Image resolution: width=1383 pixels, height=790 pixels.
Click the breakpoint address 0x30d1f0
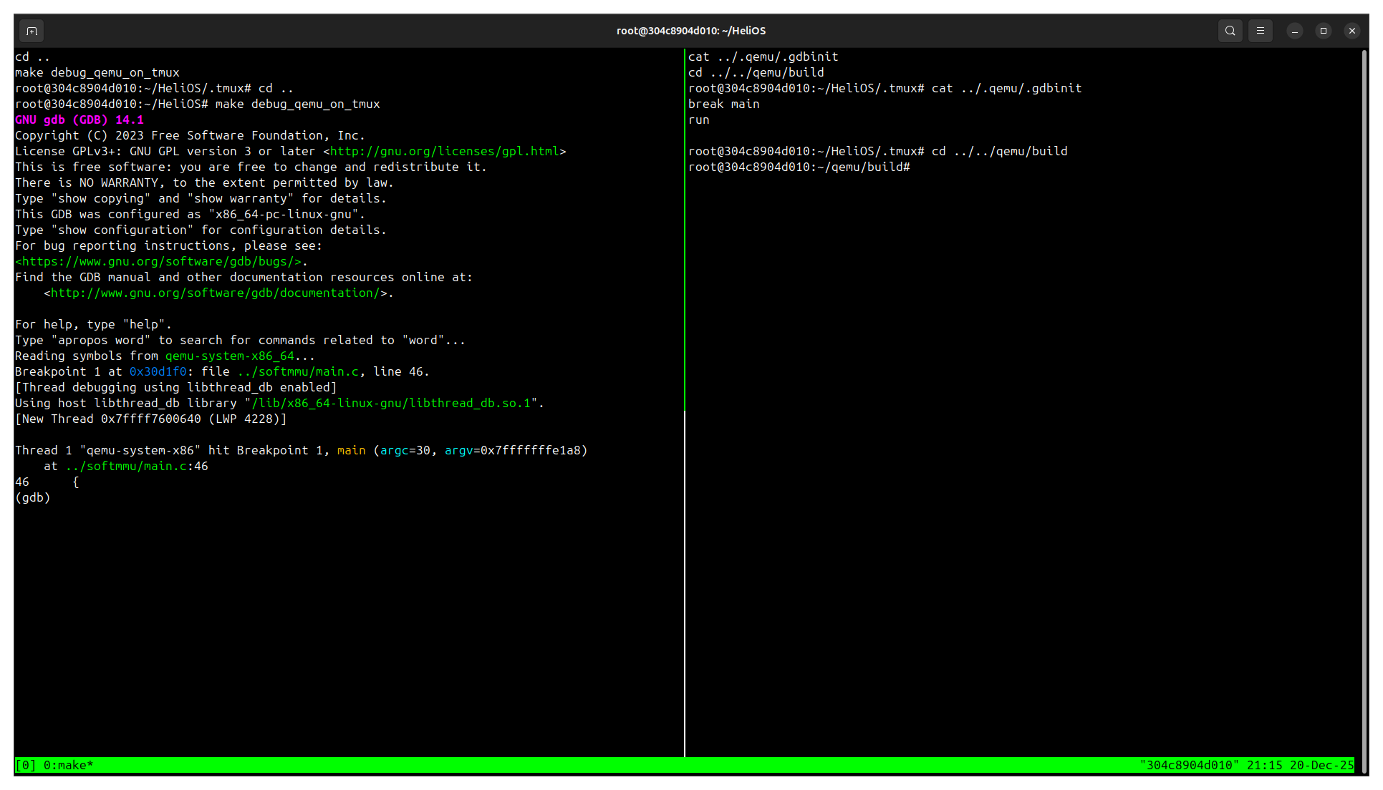[x=158, y=371]
